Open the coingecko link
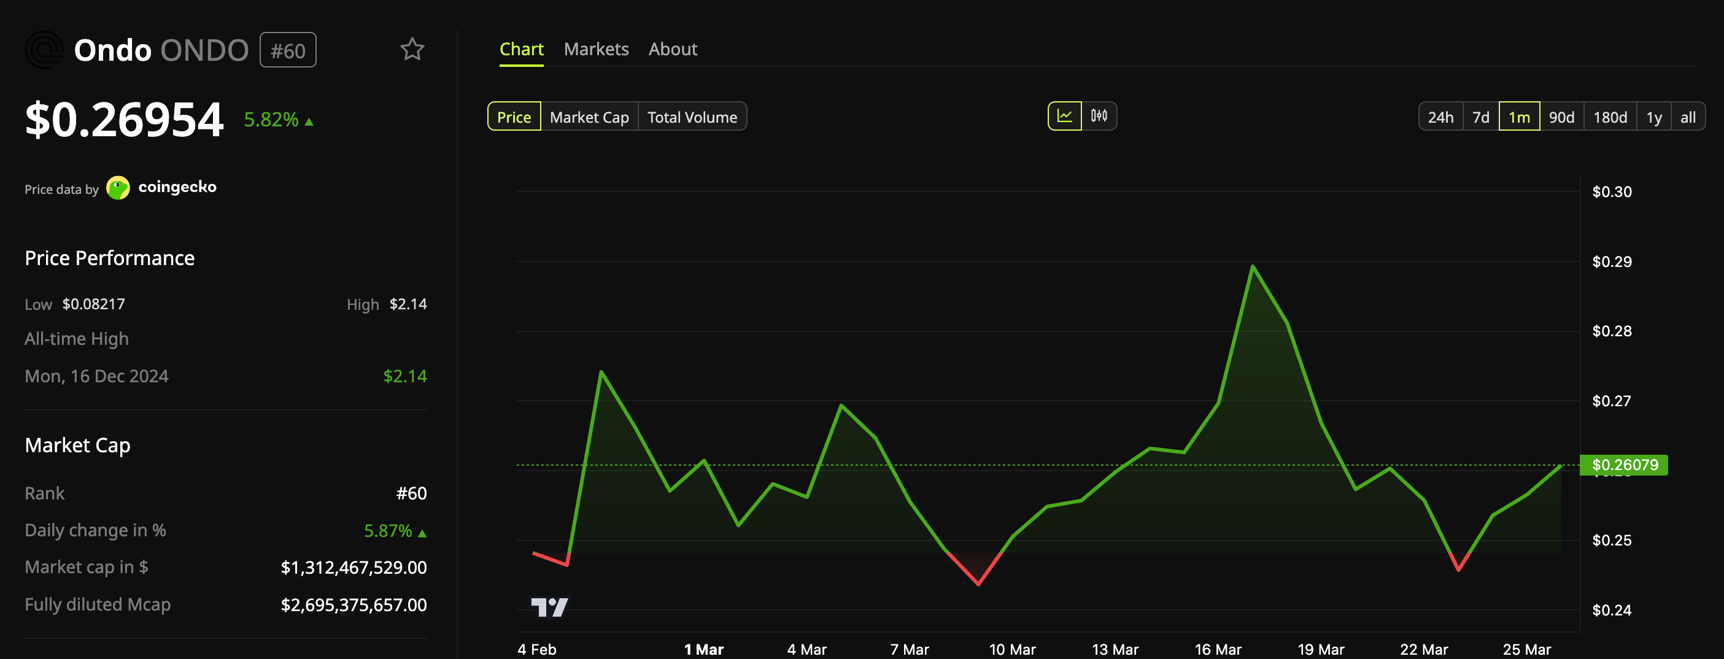 (x=177, y=187)
